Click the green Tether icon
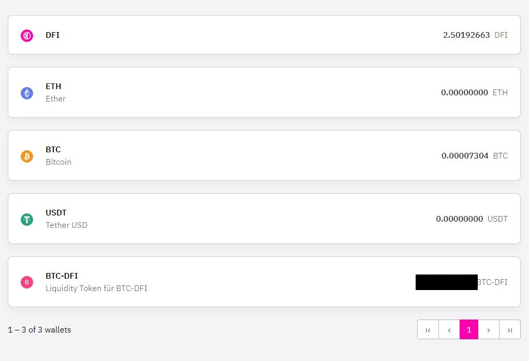529x361 pixels. click(x=27, y=219)
